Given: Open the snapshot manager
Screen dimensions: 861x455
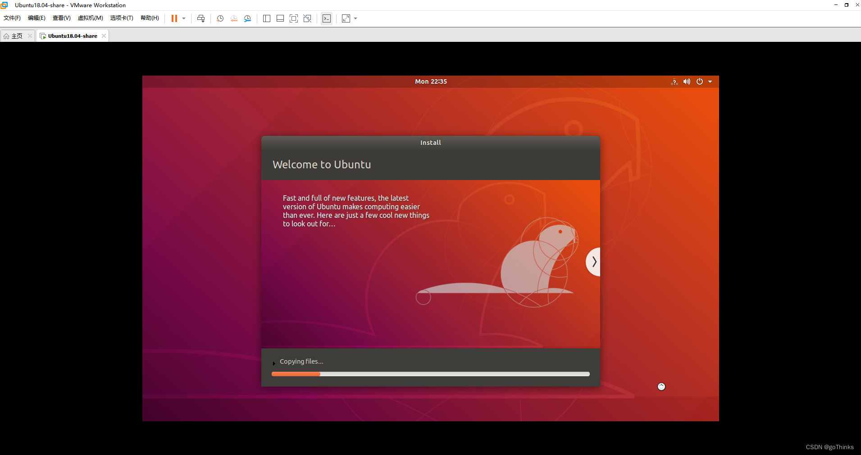Looking at the screenshot, I should [x=247, y=18].
